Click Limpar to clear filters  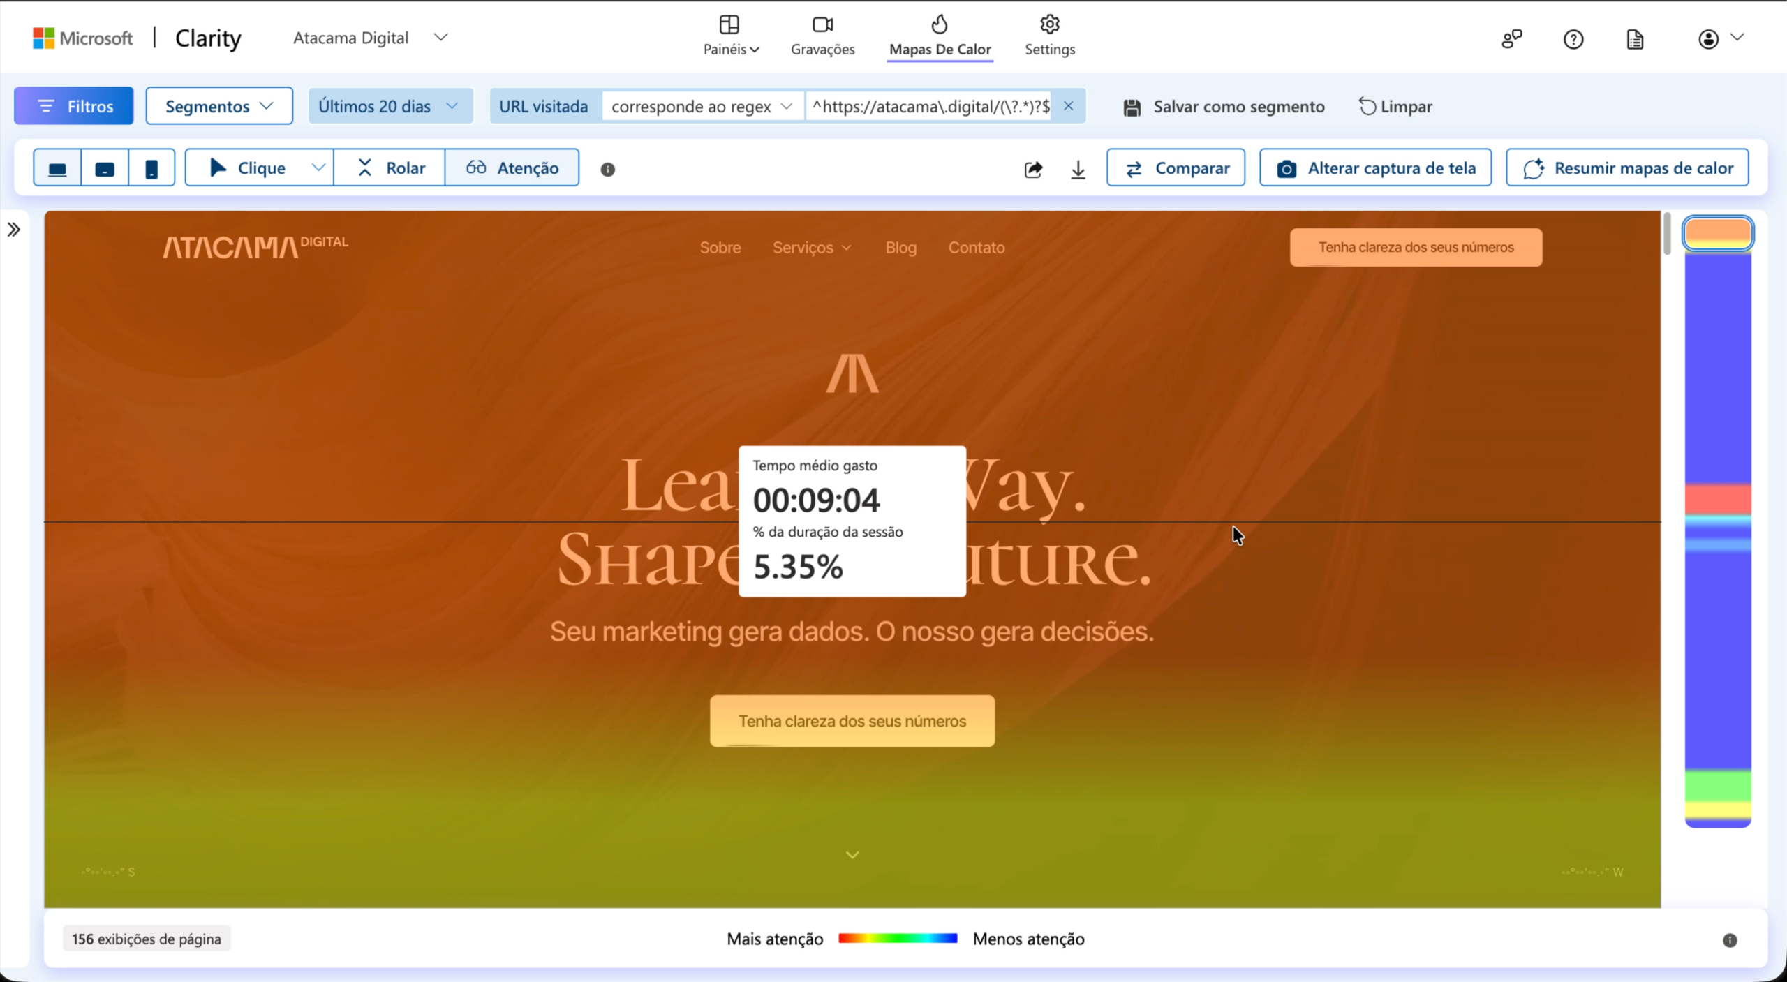pos(1395,107)
